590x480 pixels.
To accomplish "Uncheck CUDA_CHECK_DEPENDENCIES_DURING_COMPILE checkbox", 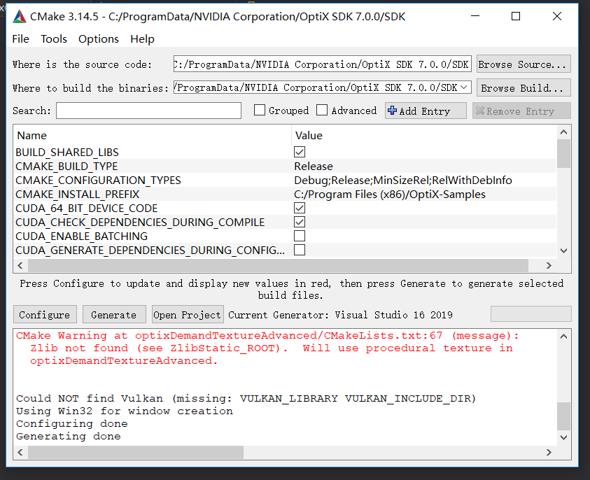I will point(300,222).
